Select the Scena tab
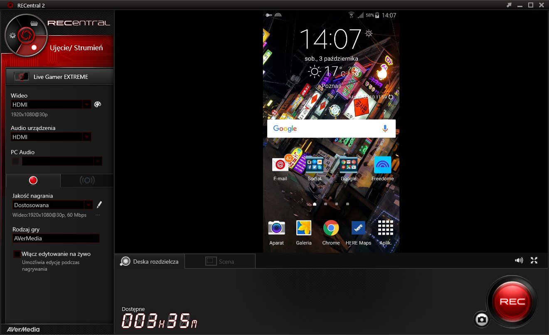Screen dimensions: 549x335 point(220,262)
